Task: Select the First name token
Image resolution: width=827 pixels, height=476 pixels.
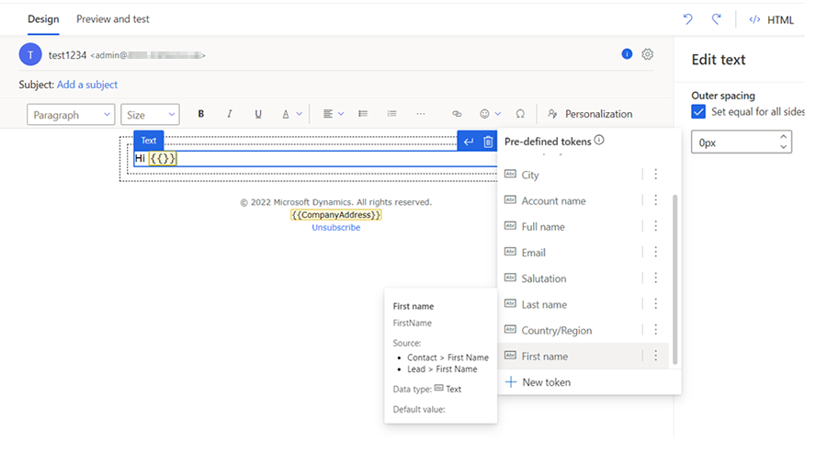Action: pos(544,357)
